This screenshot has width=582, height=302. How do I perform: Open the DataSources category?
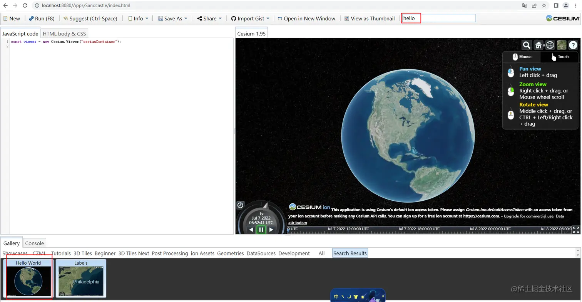tap(261, 253)
